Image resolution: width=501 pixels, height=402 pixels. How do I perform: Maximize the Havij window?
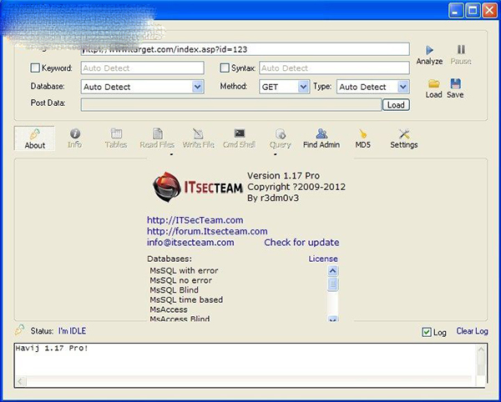tap(473, 11)
